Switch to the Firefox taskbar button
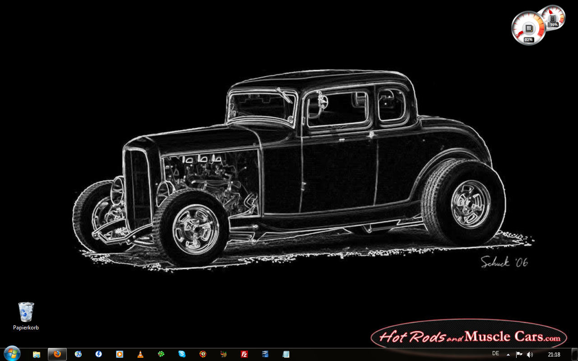The image size is (578, 361). 57,354
